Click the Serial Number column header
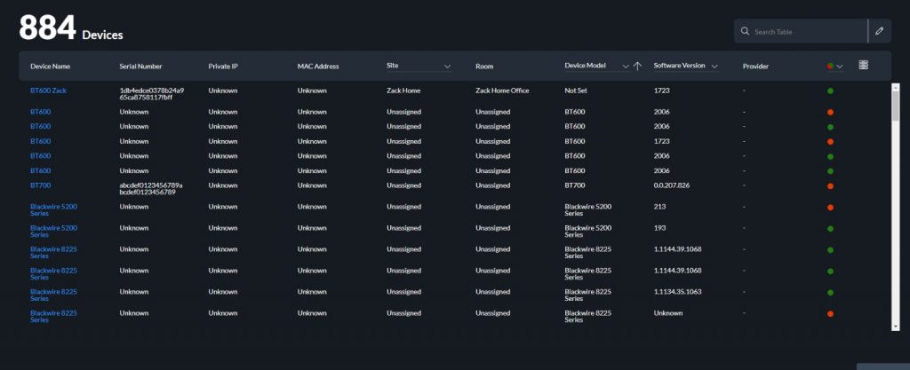This screenshot has width=910, height=370. [140, 66]
